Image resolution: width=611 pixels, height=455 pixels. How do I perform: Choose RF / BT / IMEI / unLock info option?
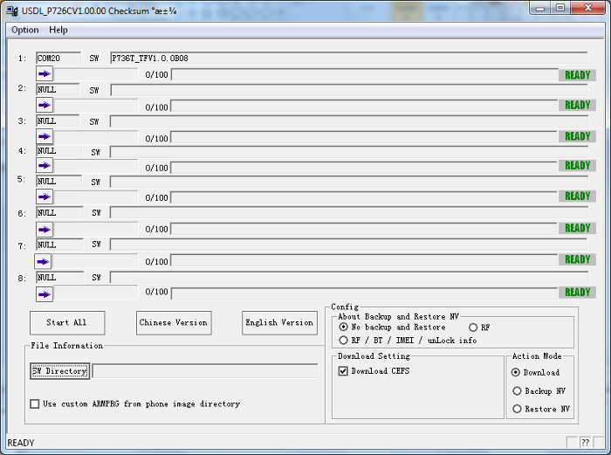[343, 340]
